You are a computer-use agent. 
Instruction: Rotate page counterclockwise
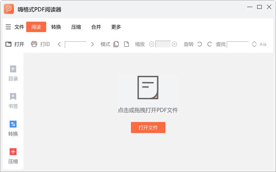[x=200, y=44]
